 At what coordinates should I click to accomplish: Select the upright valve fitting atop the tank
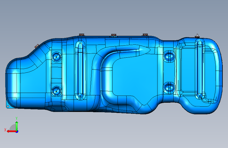point(197,36)
